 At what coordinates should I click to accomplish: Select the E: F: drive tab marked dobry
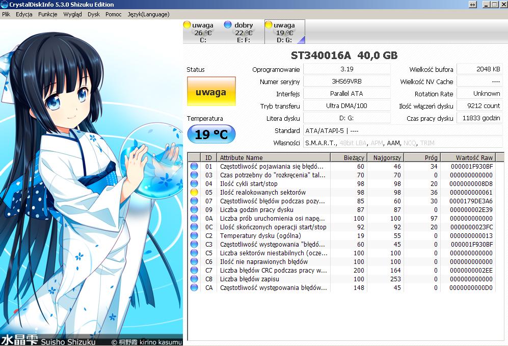click(x=244, y=32)
